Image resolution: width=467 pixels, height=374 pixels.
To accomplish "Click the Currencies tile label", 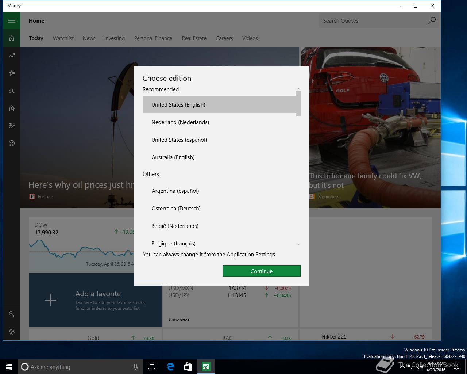I will [x=179, y=320].
